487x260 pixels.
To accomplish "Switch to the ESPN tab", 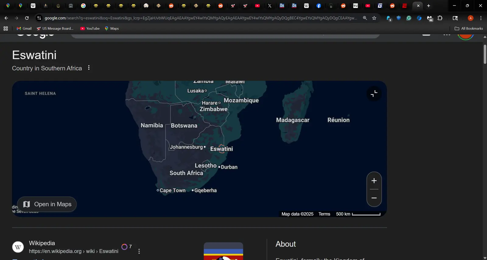I will pyautogui.click(x=405, y=6).
